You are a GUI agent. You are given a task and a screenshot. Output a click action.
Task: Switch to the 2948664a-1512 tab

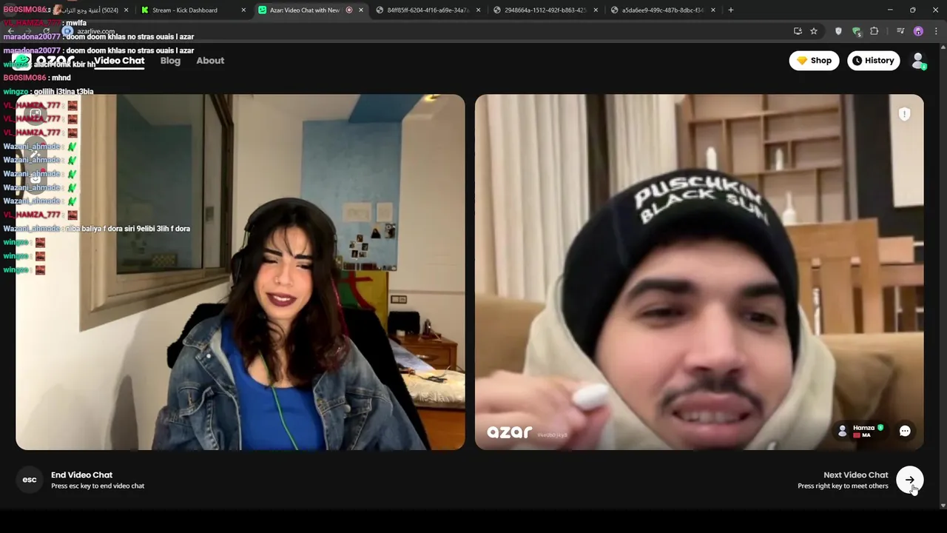click(545, 10)
